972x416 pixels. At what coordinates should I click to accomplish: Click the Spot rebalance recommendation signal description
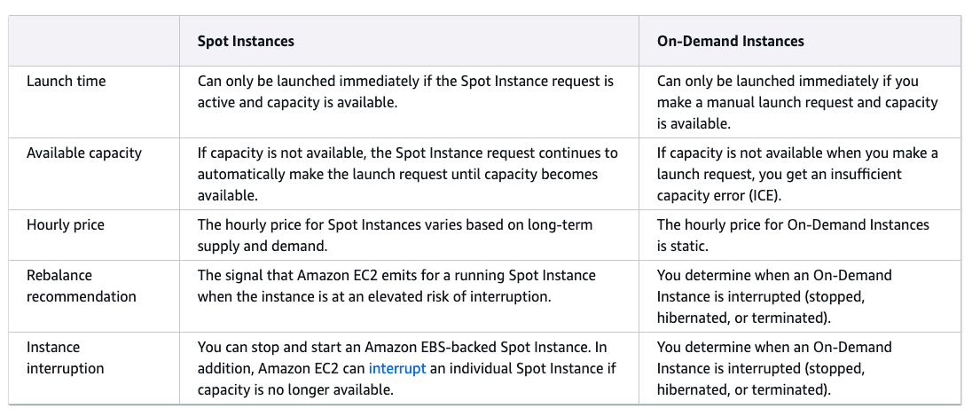tap(396, 286)
